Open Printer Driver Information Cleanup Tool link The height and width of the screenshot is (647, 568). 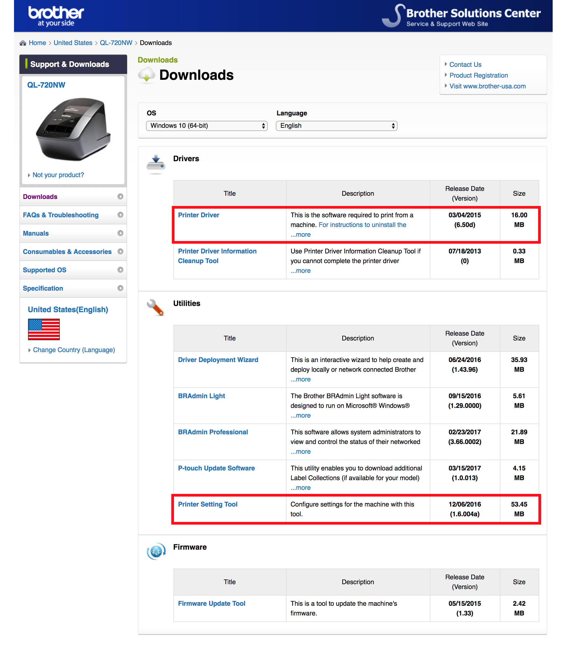[217, 256]
